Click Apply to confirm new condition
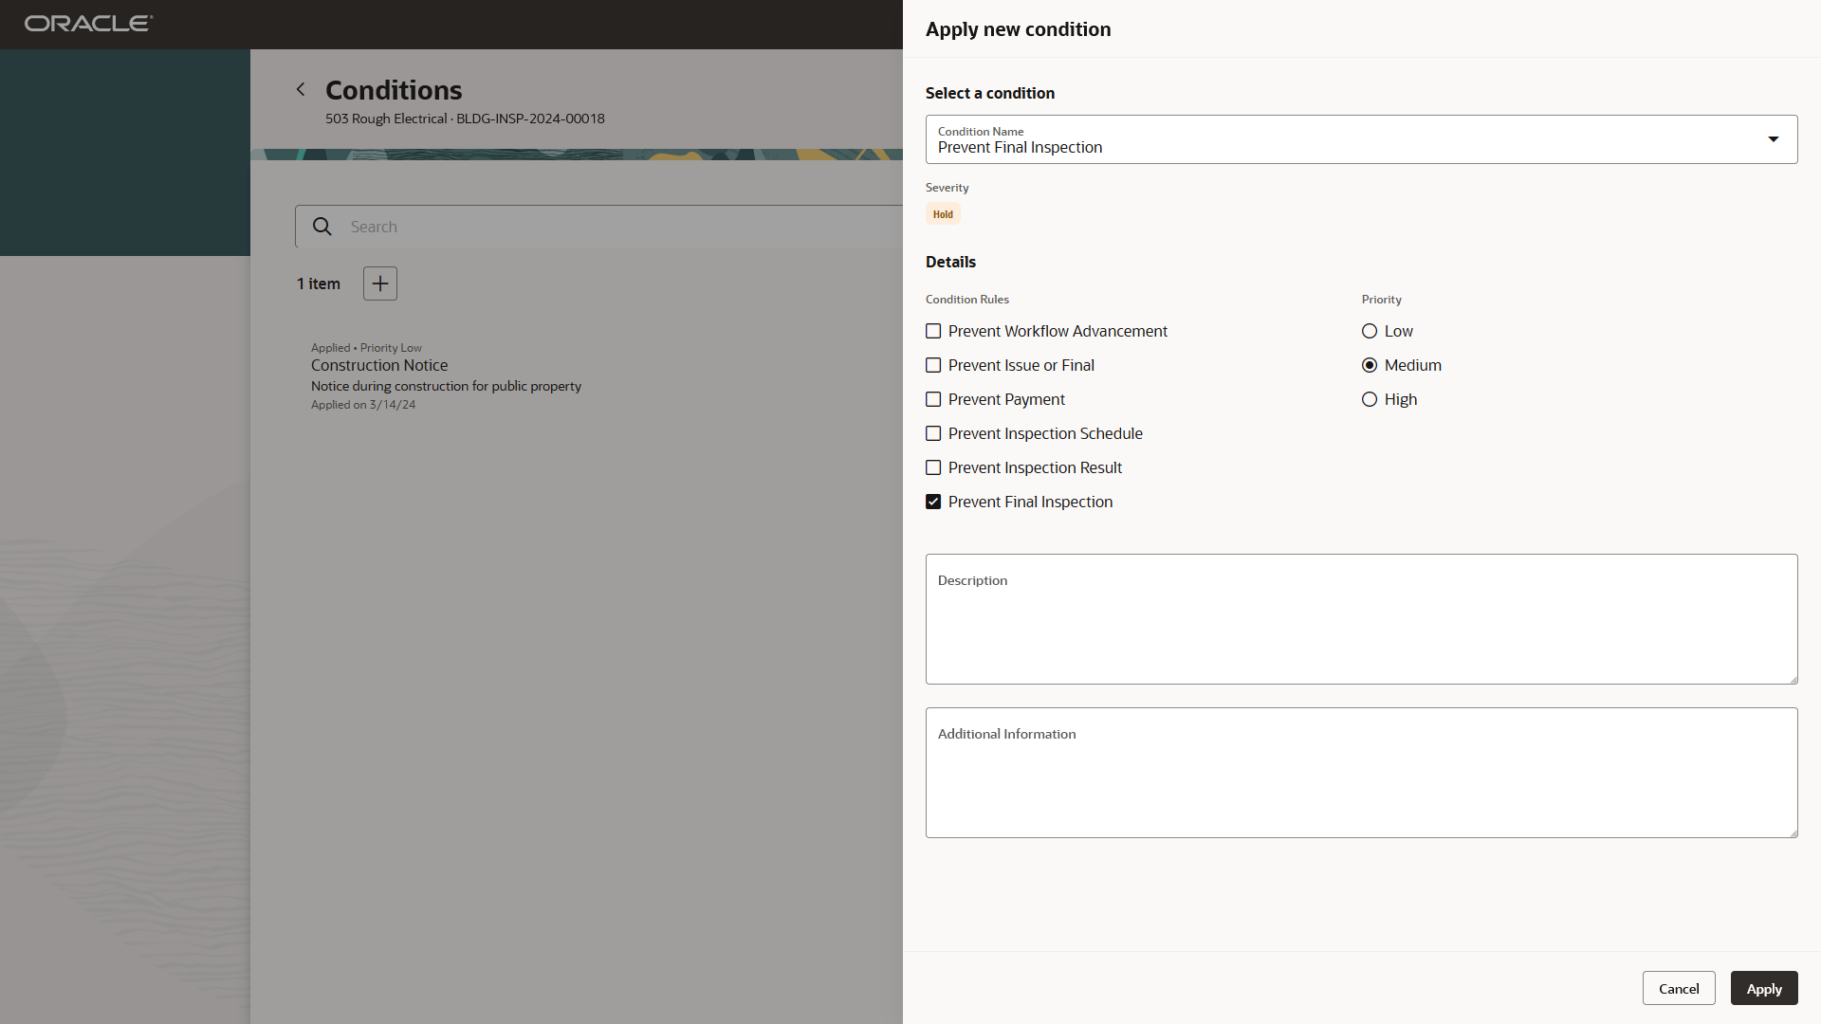Viewport: 1821px width, 1024px height. pos(1763,988)
